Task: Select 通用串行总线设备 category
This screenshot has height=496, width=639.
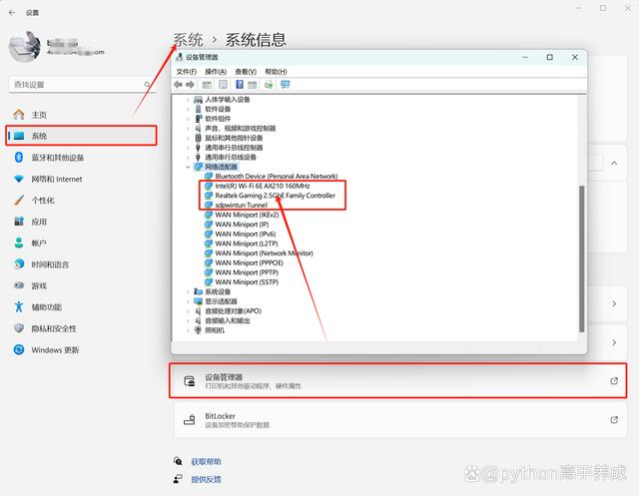Action: click(x=231, y=158)
